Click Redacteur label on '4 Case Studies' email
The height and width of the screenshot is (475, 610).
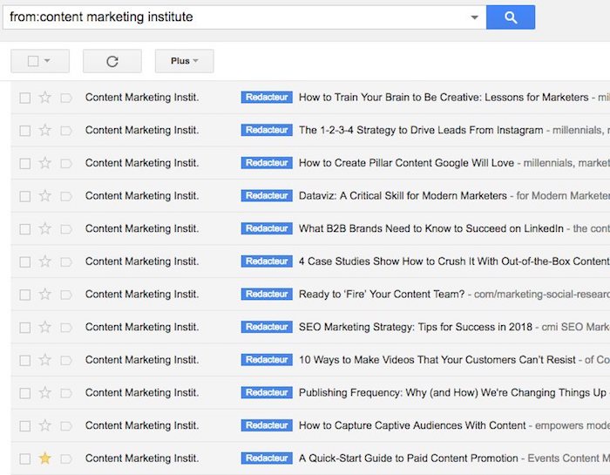pyautogui.click(x=267, y=261)
